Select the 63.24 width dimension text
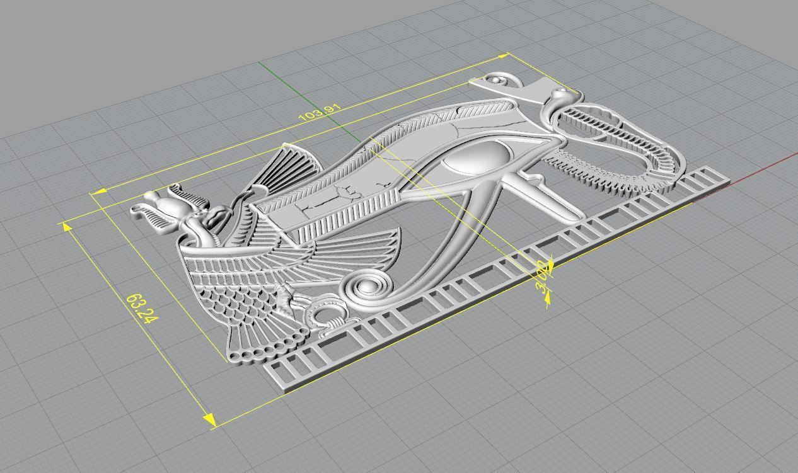798x473 pixels. 141,309
